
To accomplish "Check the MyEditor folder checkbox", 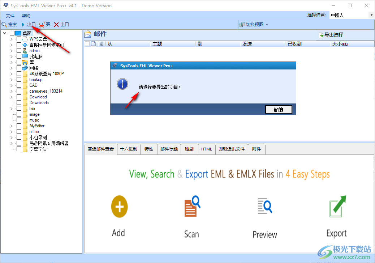I will (x=19, y=126).
